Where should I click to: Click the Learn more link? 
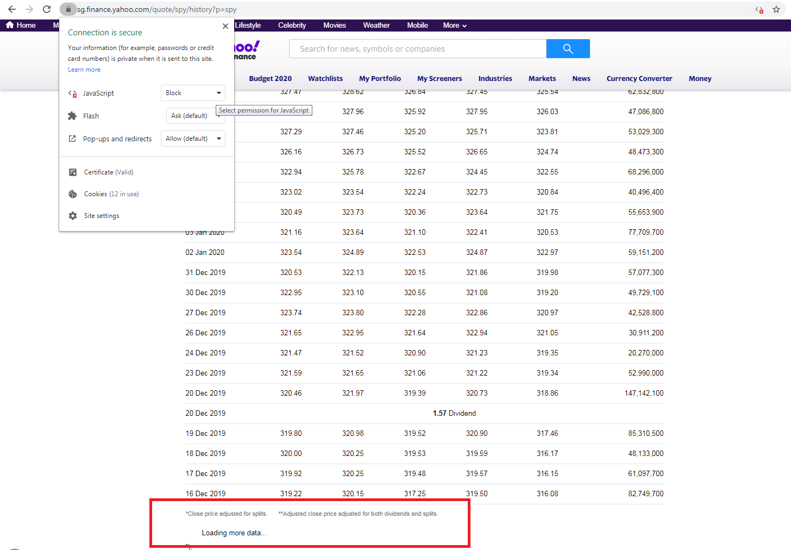pyautogui.click(x=84, y=70)
